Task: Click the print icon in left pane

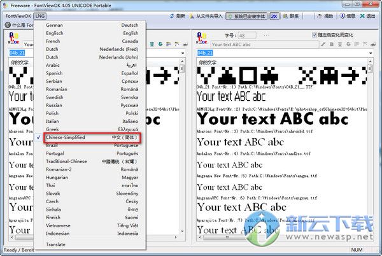Action: 185,45
